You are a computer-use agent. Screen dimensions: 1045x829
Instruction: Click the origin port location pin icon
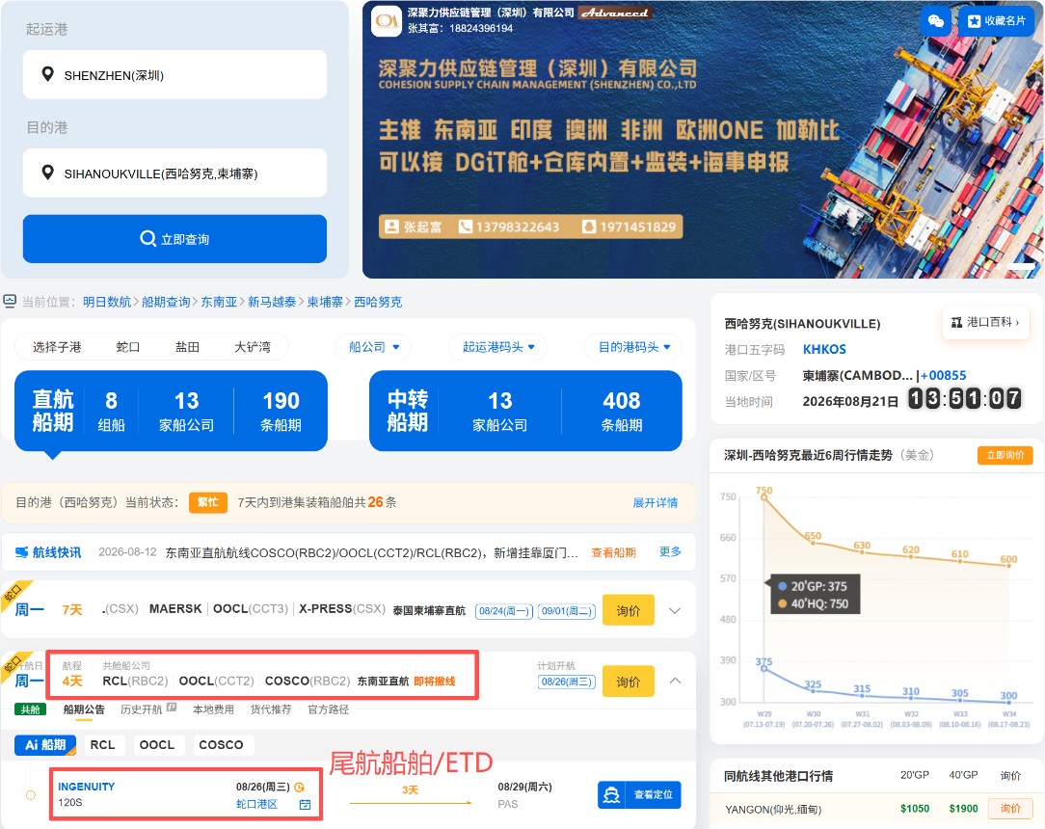point(47,74)
